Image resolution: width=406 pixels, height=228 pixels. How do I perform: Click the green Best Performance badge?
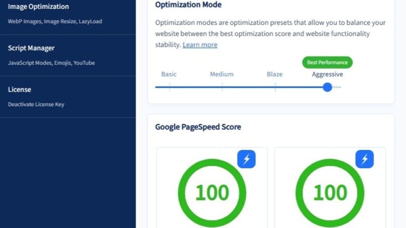(327, 63)
